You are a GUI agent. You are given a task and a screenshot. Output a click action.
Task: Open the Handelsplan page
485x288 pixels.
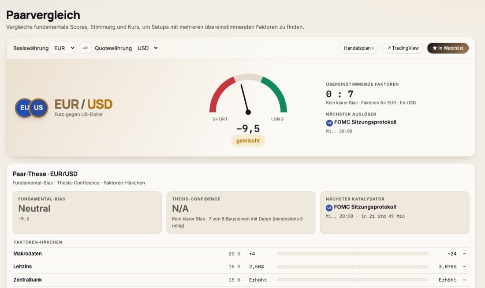click(x=359, y=48)
